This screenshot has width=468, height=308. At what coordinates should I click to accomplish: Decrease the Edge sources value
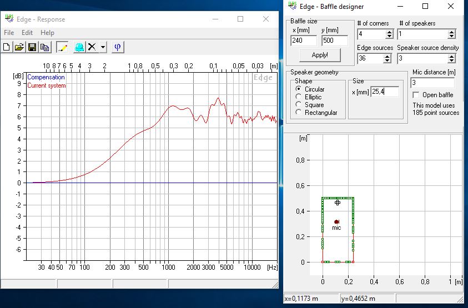click(387, 61)
